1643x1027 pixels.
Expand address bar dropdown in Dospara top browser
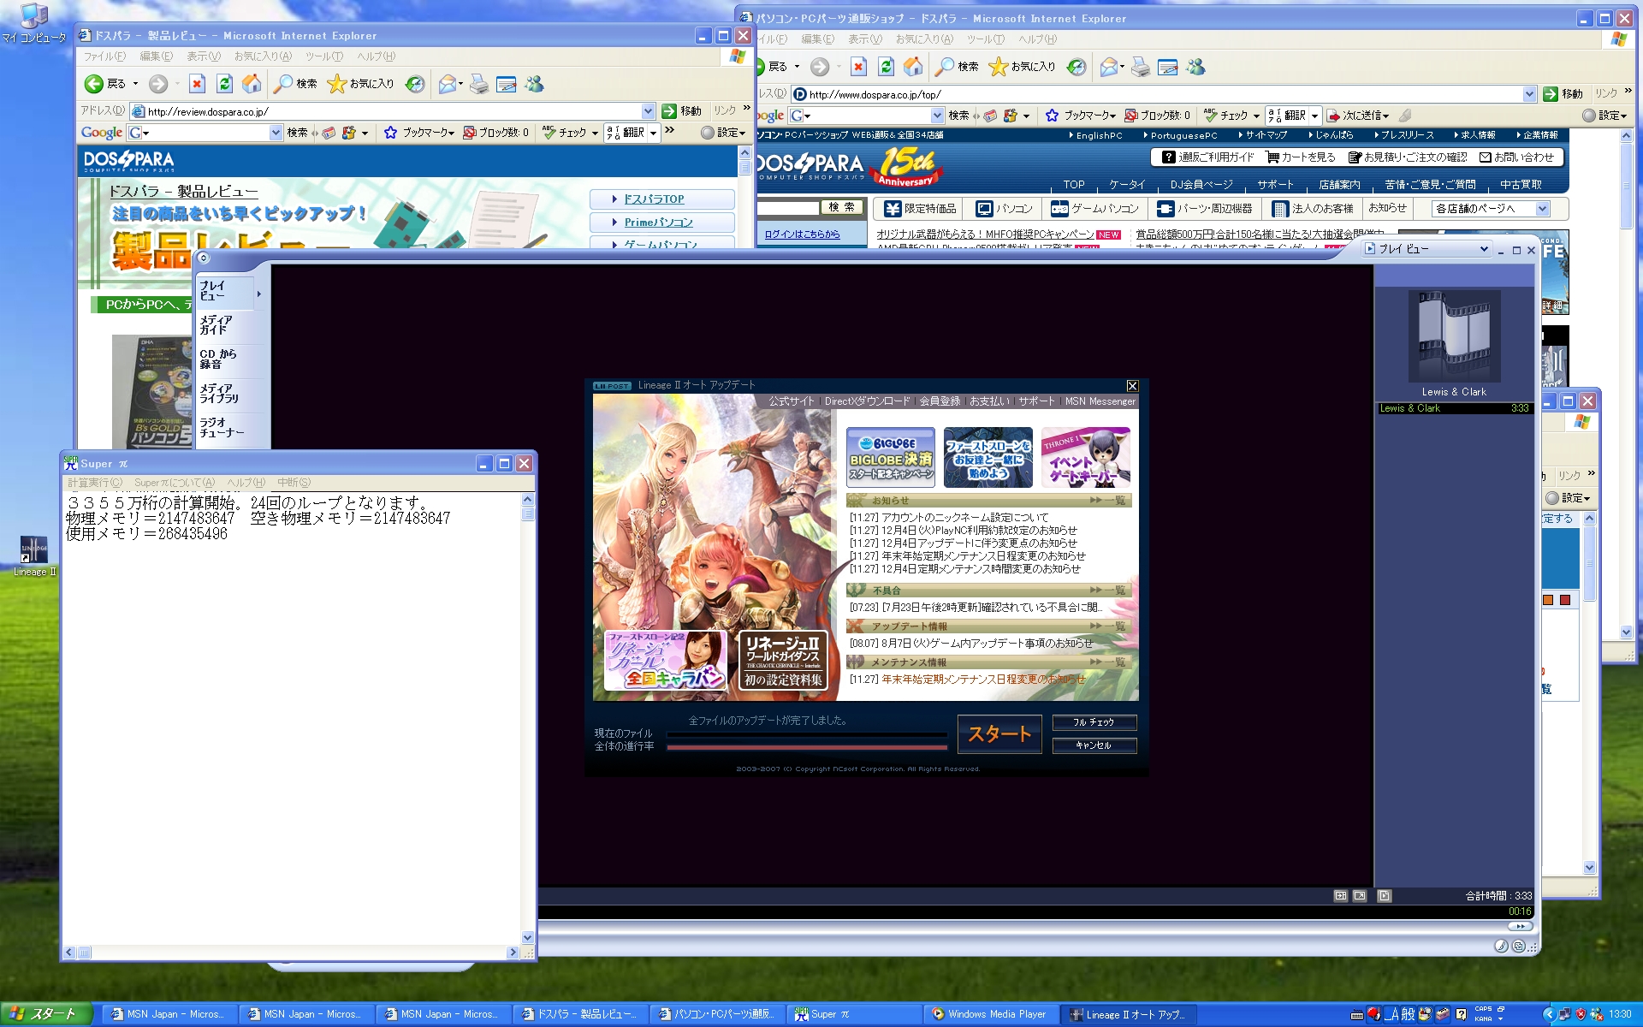(x=1528, y=94)
